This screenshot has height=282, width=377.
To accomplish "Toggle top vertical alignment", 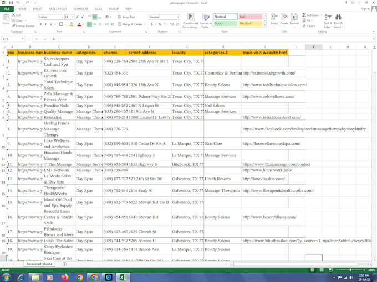I will point(89,17).
